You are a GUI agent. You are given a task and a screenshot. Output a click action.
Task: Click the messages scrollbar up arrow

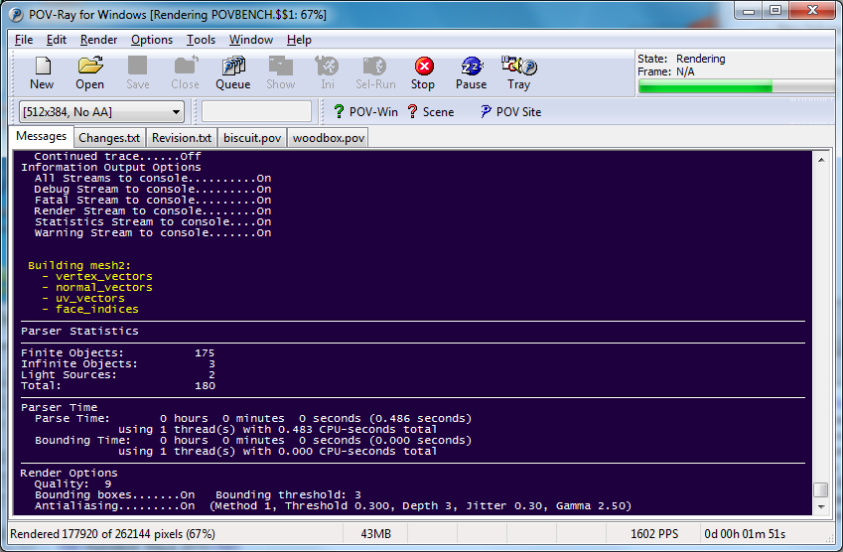[x=821, y=159]
